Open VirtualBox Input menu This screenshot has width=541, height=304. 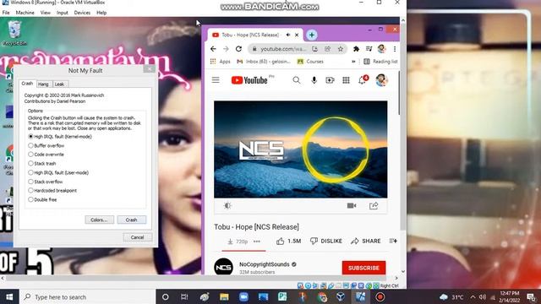(x=62, y=13)
